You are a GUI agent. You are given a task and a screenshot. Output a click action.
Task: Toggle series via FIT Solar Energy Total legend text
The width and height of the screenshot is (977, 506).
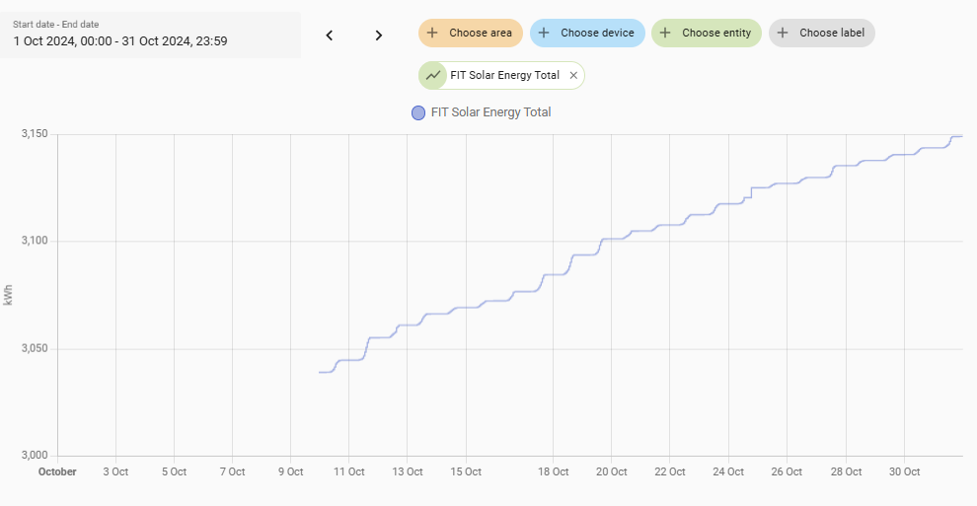coord(490,112)
